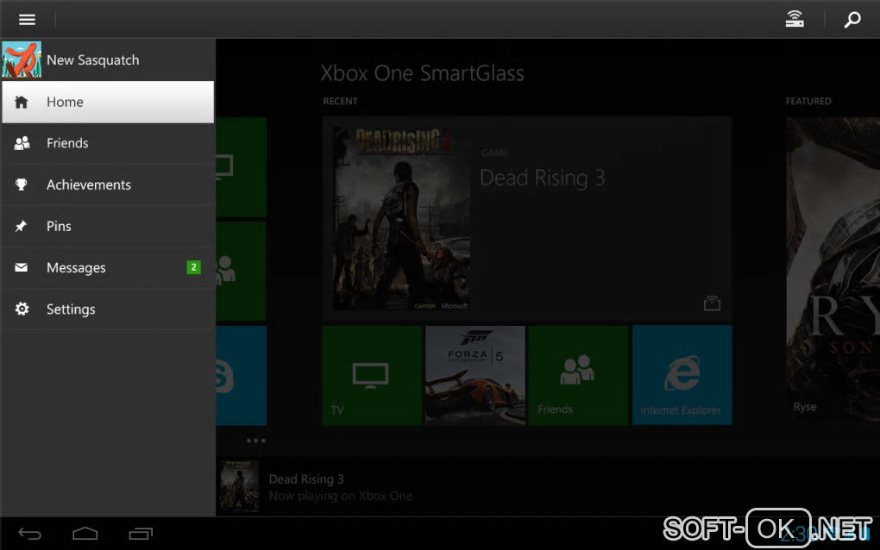Open Friends in the sidebar menu

108,143
